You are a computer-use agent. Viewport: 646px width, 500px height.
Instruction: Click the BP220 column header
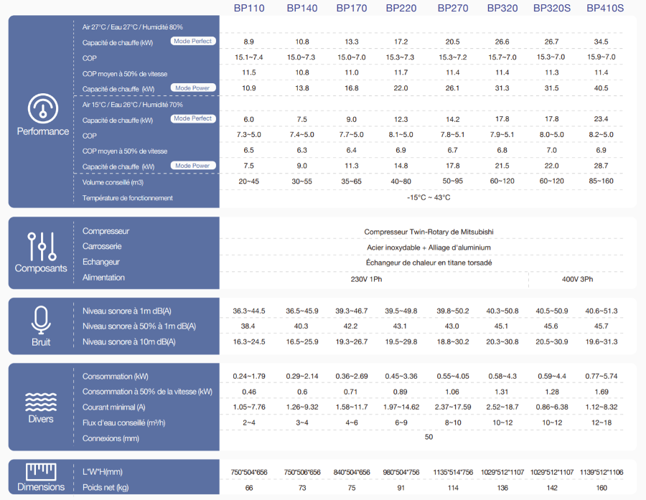[x=401, y=9]
